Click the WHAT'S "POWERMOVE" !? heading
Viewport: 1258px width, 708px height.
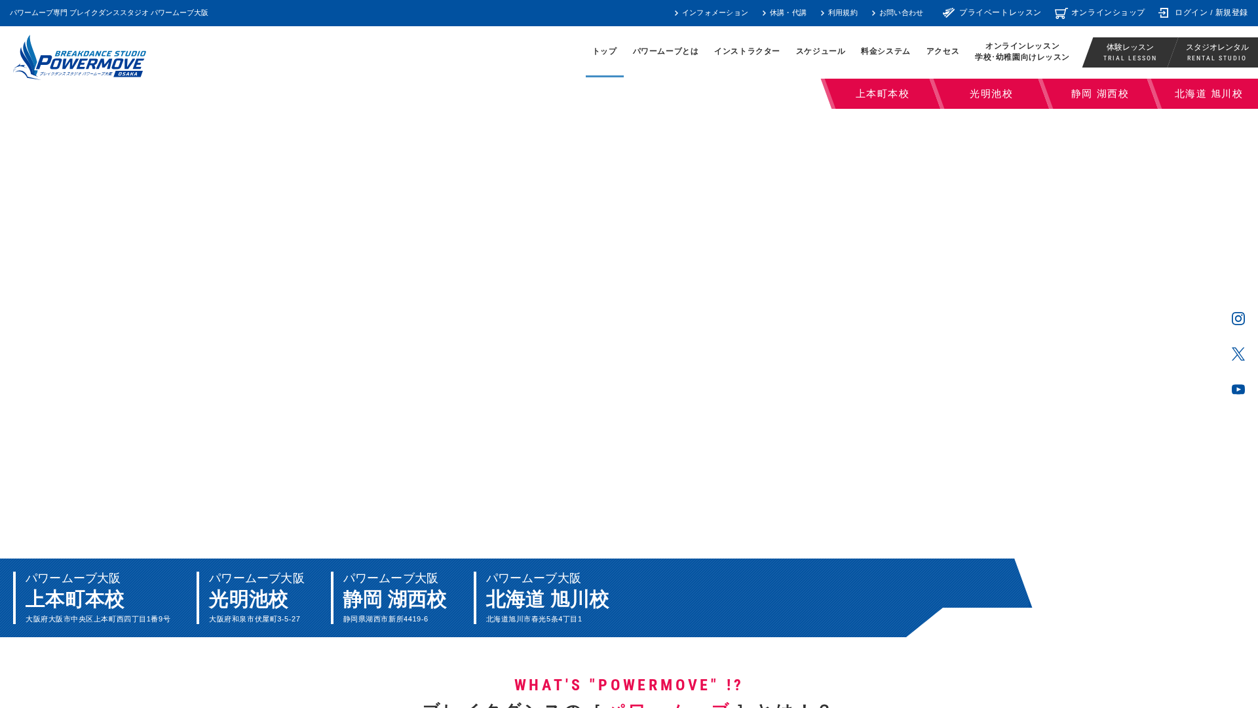[628, 685]
